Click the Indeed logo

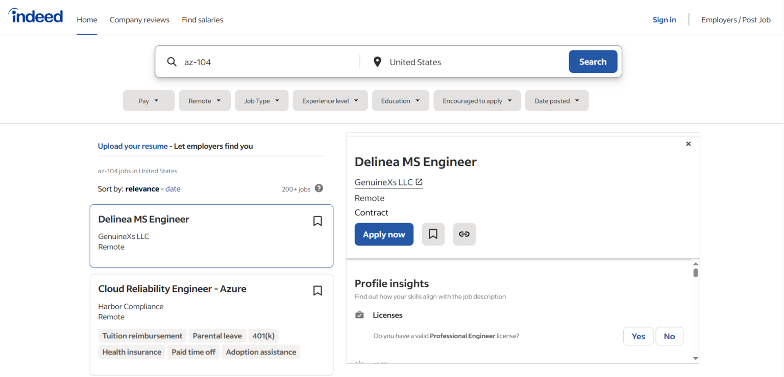(36, 16)
